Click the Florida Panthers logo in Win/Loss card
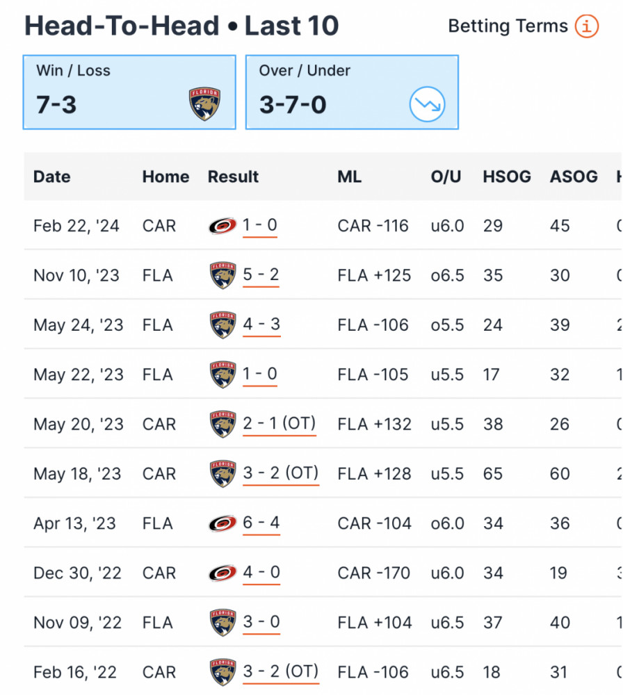The height and width of the screenshot is (695, 623). [x=204, y=104]
